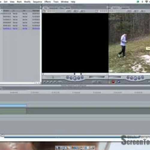
Task: Switch to the Viewer's first Video tab
Action: [x=46, y=8]
